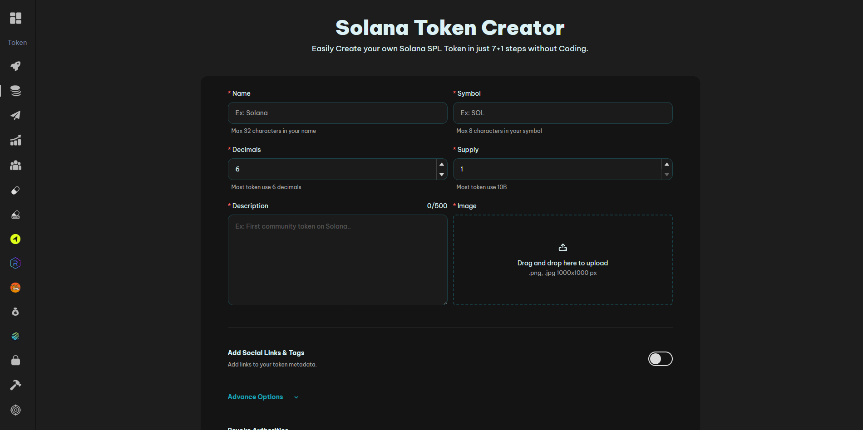The height and width of the screenshot is (430, 863).
Task: Click the Token label in the sidebar
Action: pyautogui.click(x=17, y=43)
